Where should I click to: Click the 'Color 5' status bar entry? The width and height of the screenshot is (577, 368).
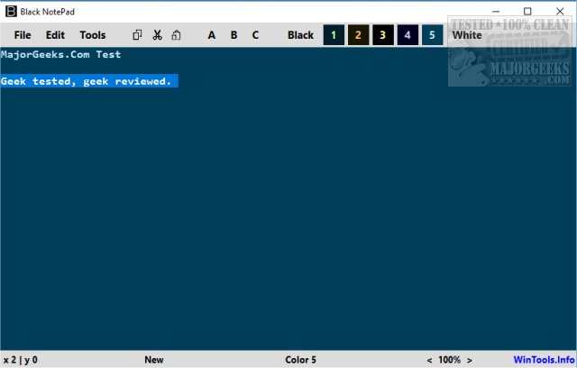pyautogui.click(x=300, y=360)
